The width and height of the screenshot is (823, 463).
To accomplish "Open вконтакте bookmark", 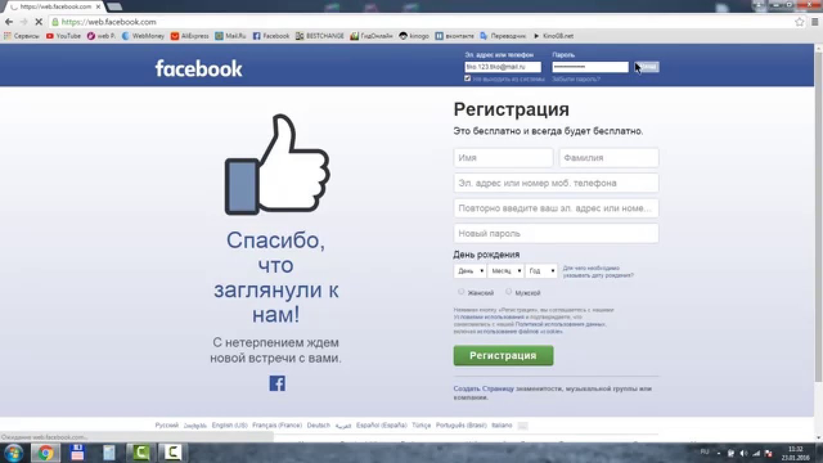I will point(455,36).
